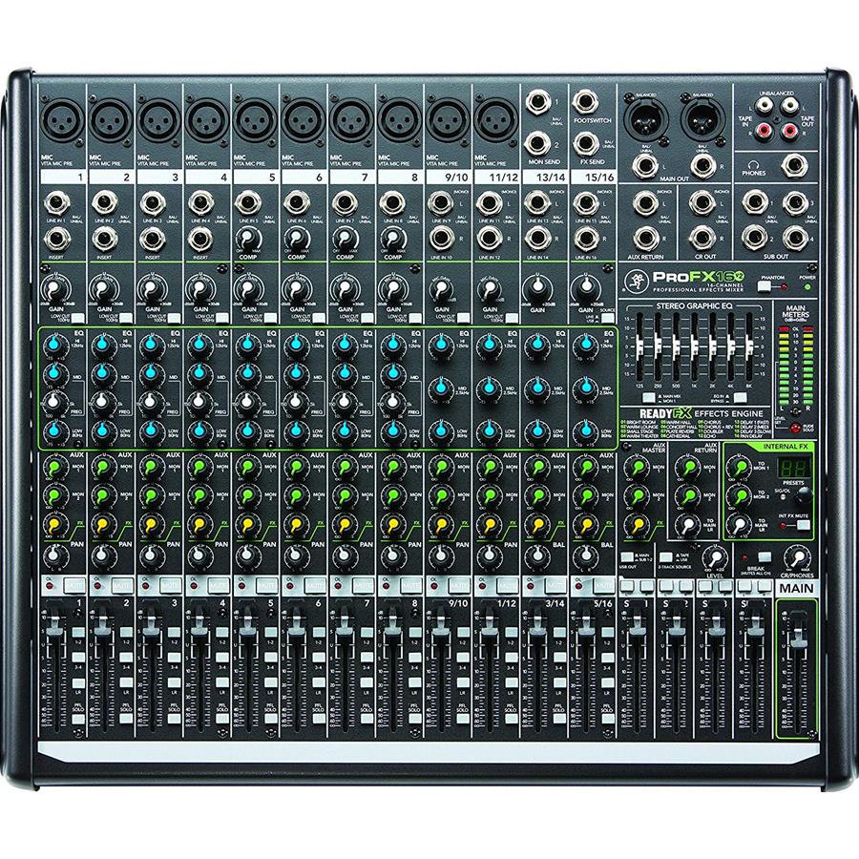This screenshot has height=859, width=859.
Task: Click the Mackie running man logo
Action: (636, 280)
